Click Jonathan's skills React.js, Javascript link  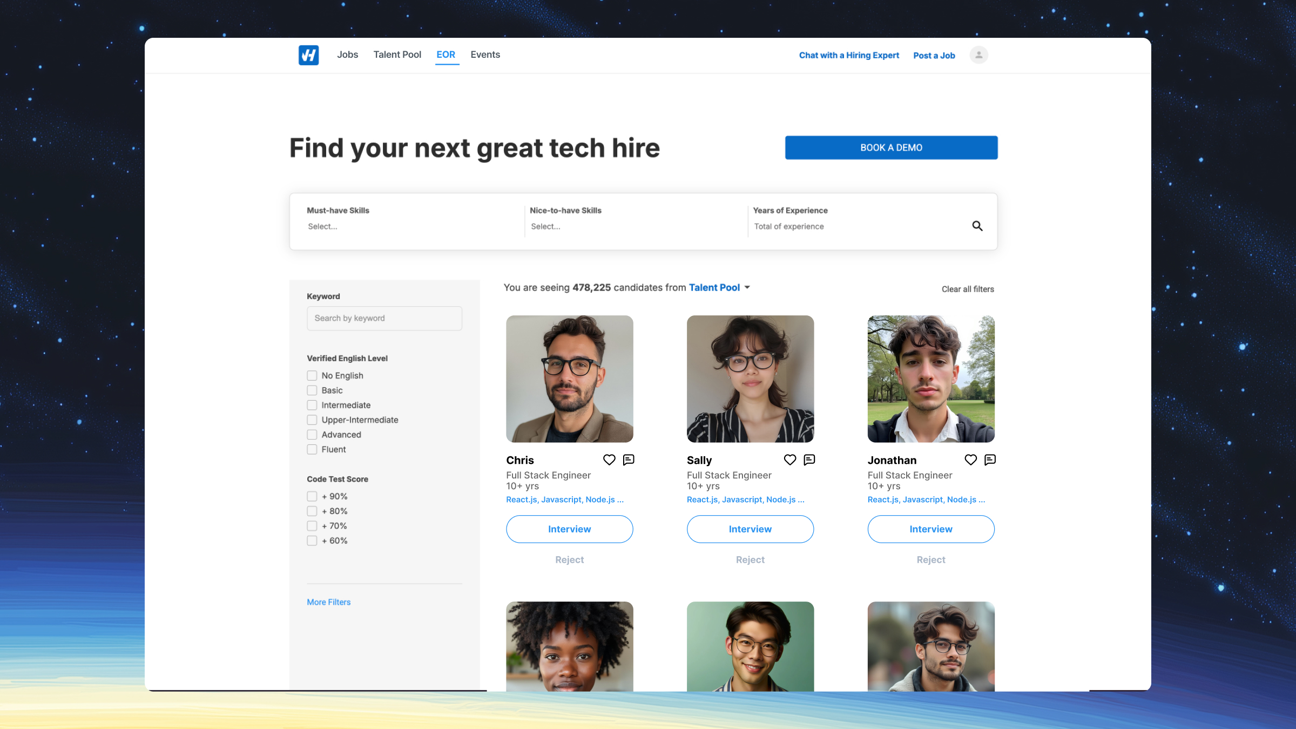pyautogui.click(x=927, y=500)
